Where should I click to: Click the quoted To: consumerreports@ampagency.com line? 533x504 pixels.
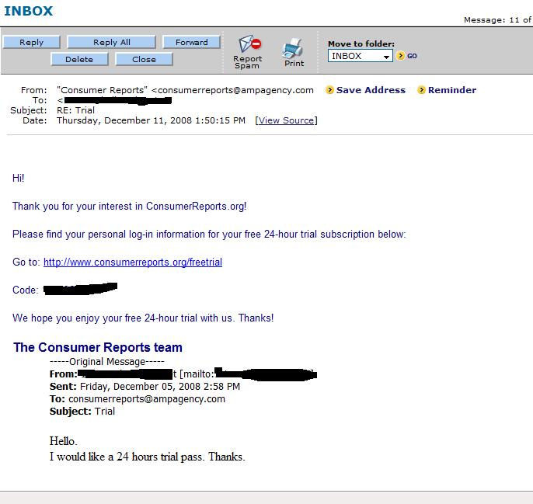(x=138, y=398)
